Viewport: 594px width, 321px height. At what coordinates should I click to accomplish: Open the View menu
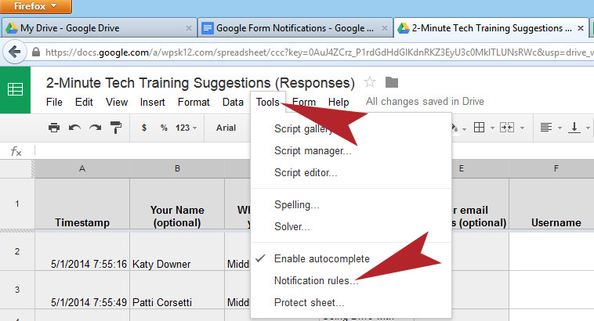point(117,103)
